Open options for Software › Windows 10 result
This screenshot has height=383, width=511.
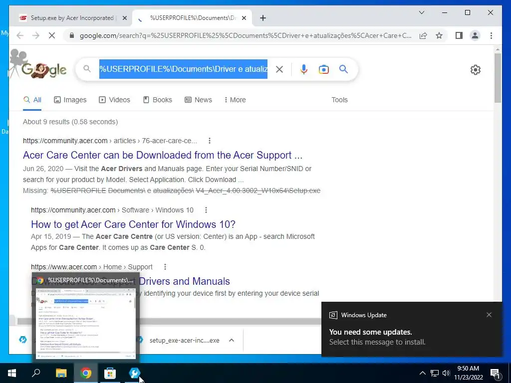click(x=206, y=210)
